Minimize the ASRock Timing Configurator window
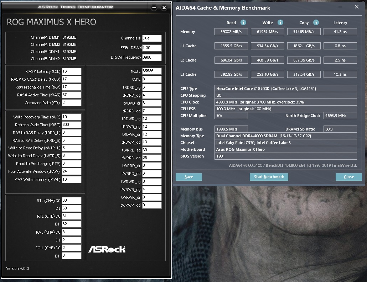367x282 pixels. tap(154, 8)
